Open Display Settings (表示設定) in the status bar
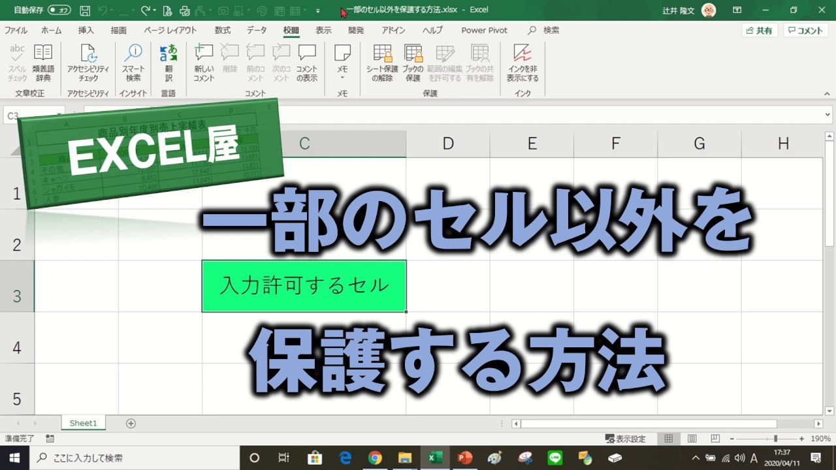Image resolution: width=836 pixels, height=470 pixels. [626, 439]
